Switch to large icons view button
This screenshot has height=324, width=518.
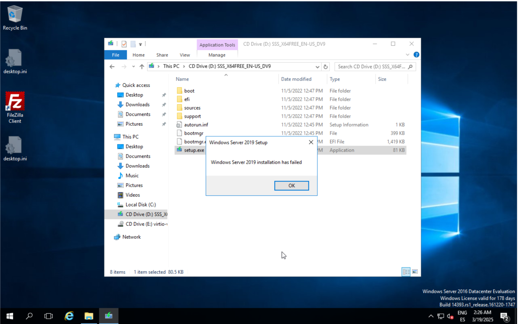tap(415, 272)
